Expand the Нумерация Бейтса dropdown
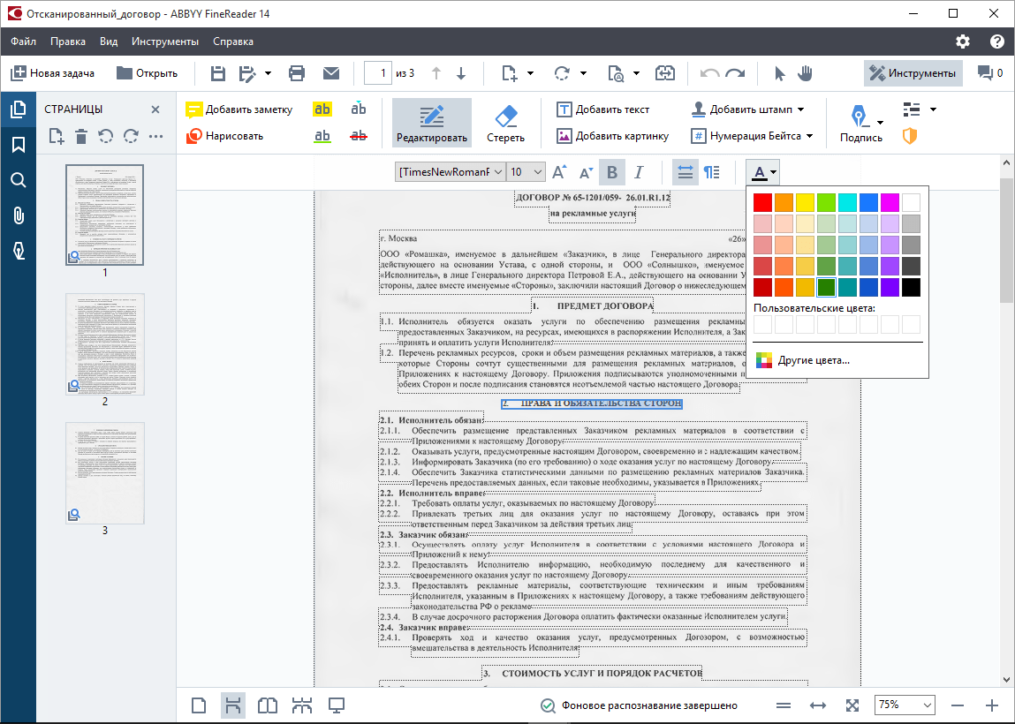This screenshot has width=1015, height=724. 810,136
